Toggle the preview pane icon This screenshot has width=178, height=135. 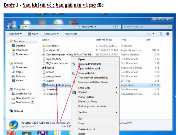tap(160, 34)
